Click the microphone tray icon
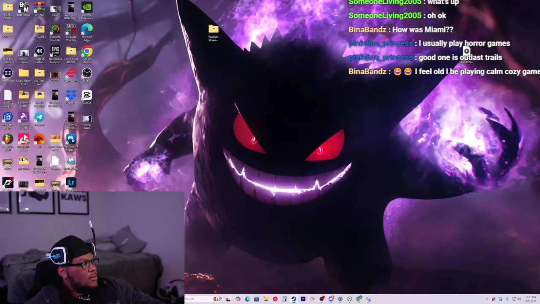 [x=507, y=299]
